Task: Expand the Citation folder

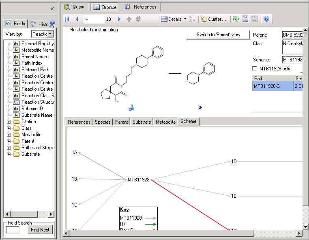Action: point(9,122)
